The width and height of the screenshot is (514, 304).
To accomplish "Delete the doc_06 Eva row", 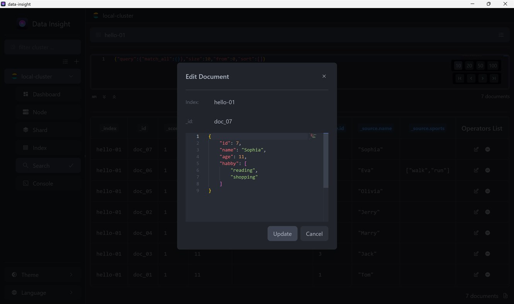I will pos(488,170).
